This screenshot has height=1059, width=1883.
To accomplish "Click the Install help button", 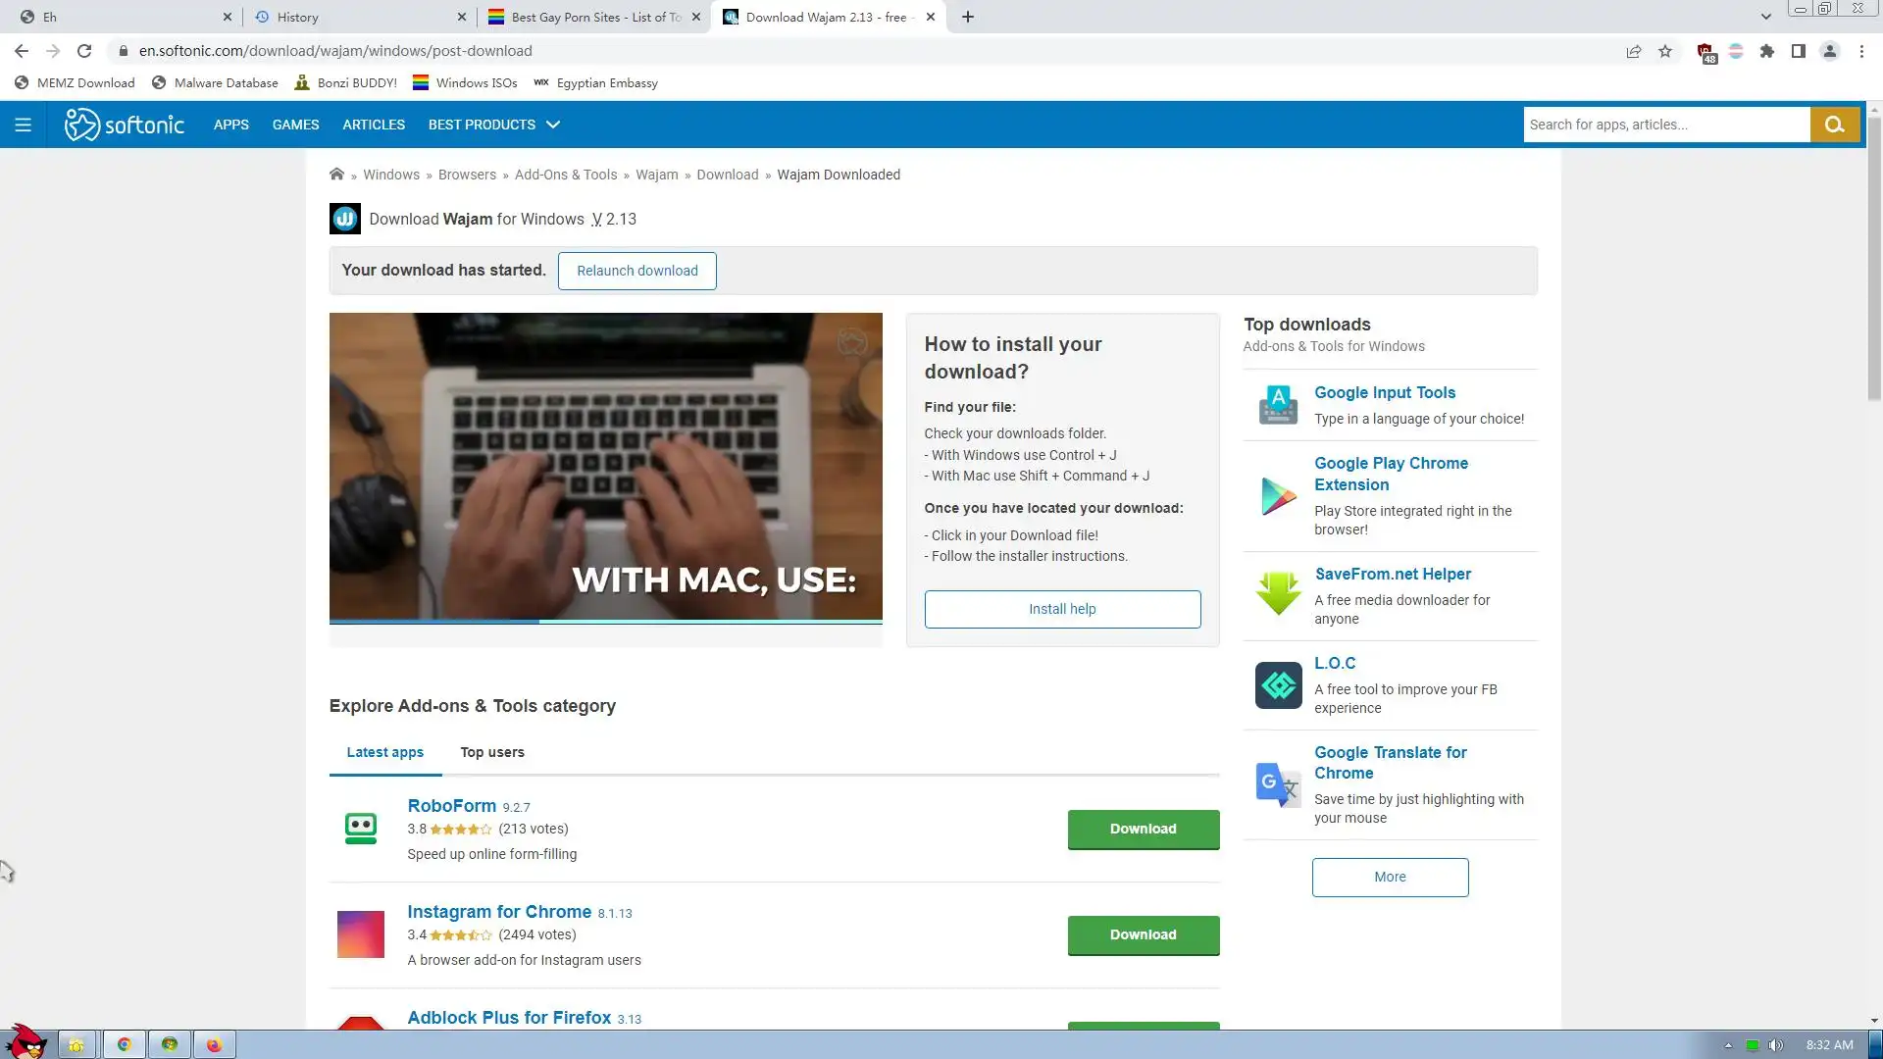I will pos(1061,609).
